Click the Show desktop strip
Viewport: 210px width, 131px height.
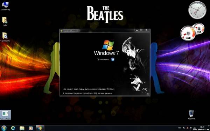tap(209, 128)
